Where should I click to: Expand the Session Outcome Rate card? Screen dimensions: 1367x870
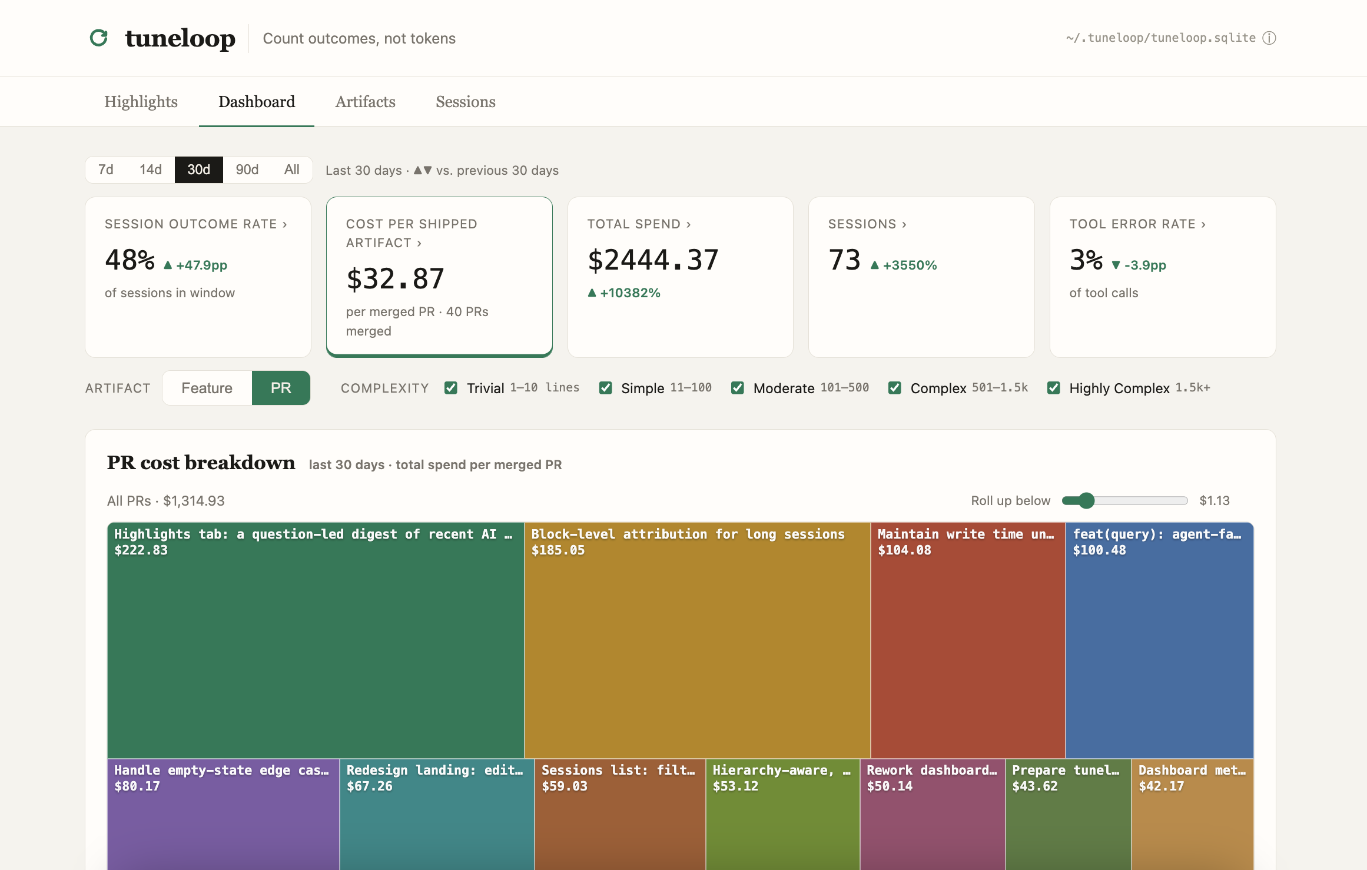198,277
